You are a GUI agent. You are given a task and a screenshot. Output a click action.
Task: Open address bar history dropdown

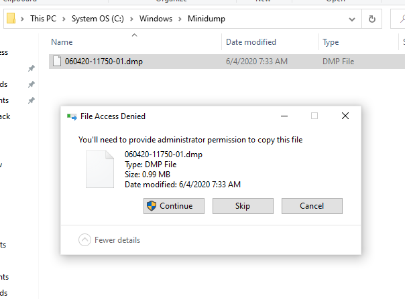[352, 19]
